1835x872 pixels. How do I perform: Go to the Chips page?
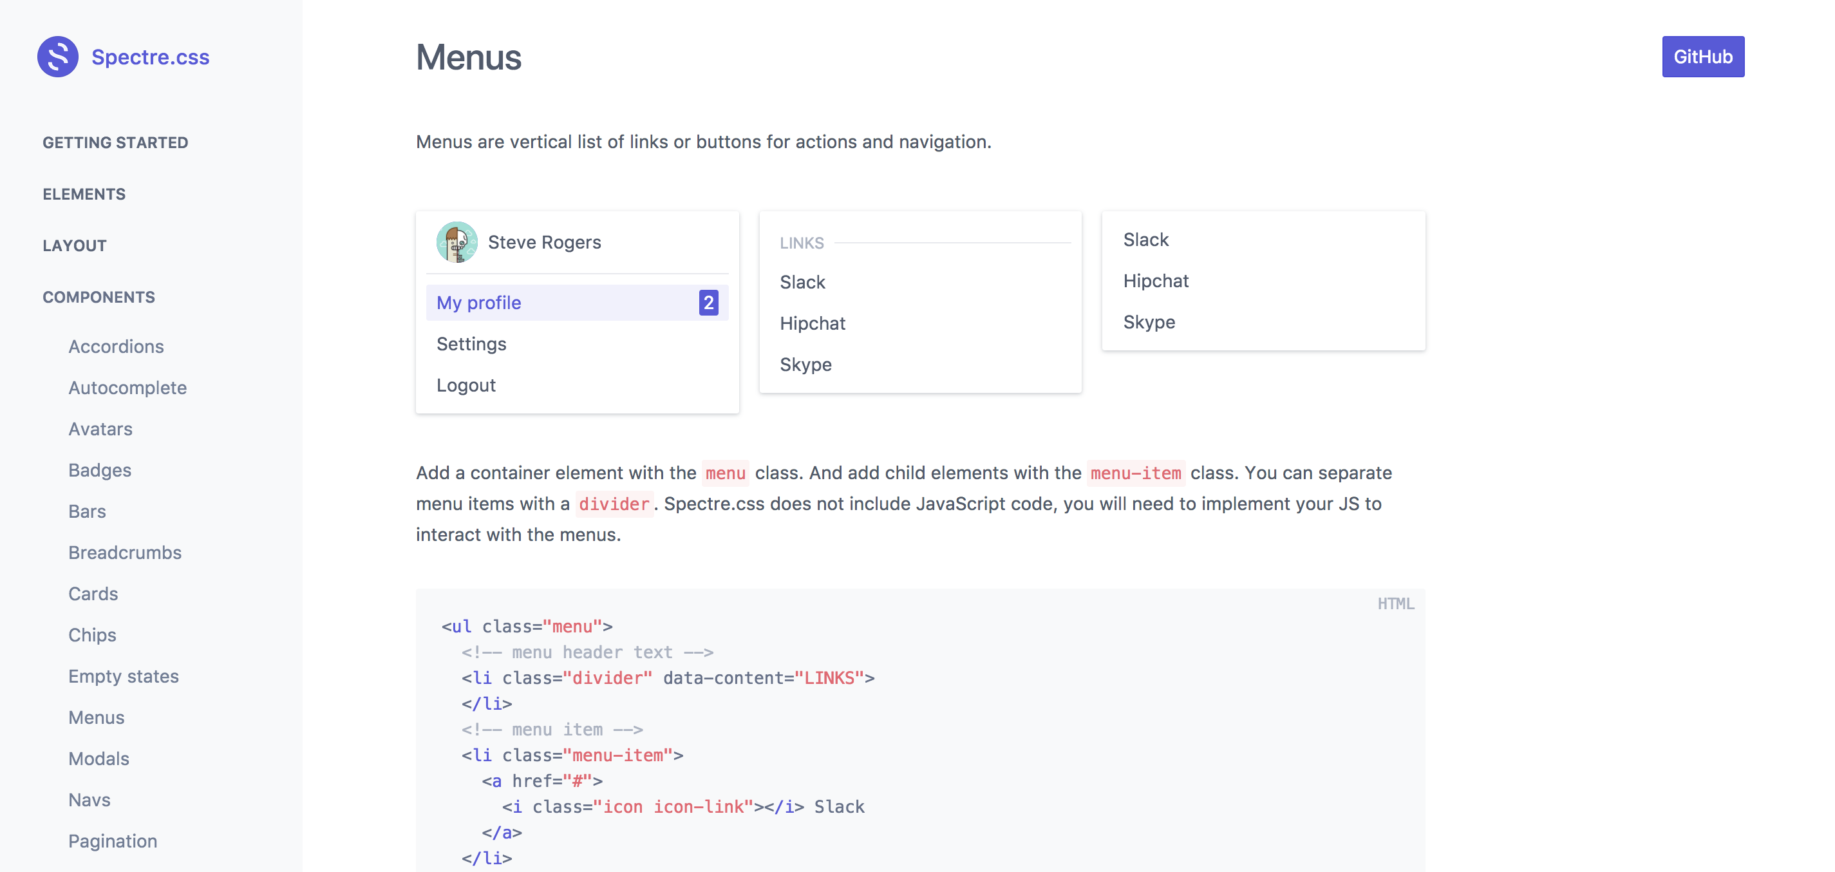93,636
